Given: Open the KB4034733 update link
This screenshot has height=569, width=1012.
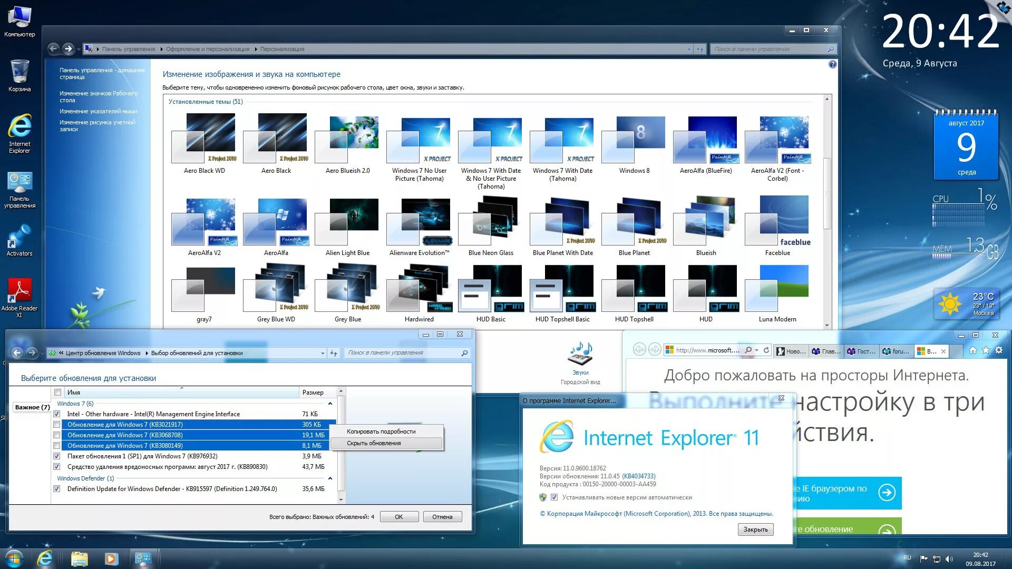Looking at the screenshot, I should tap(638, 476).
